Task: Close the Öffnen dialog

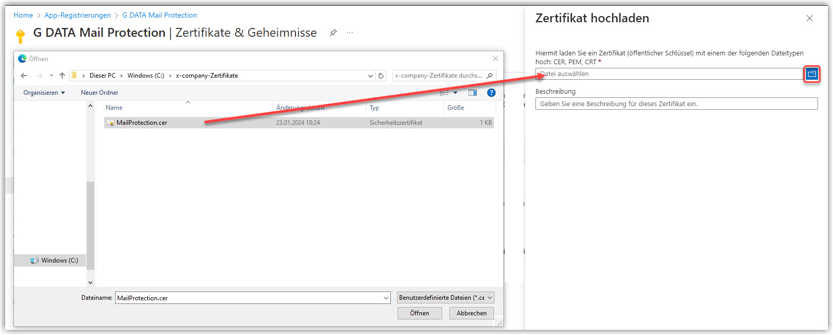Action: coord(496,59)
